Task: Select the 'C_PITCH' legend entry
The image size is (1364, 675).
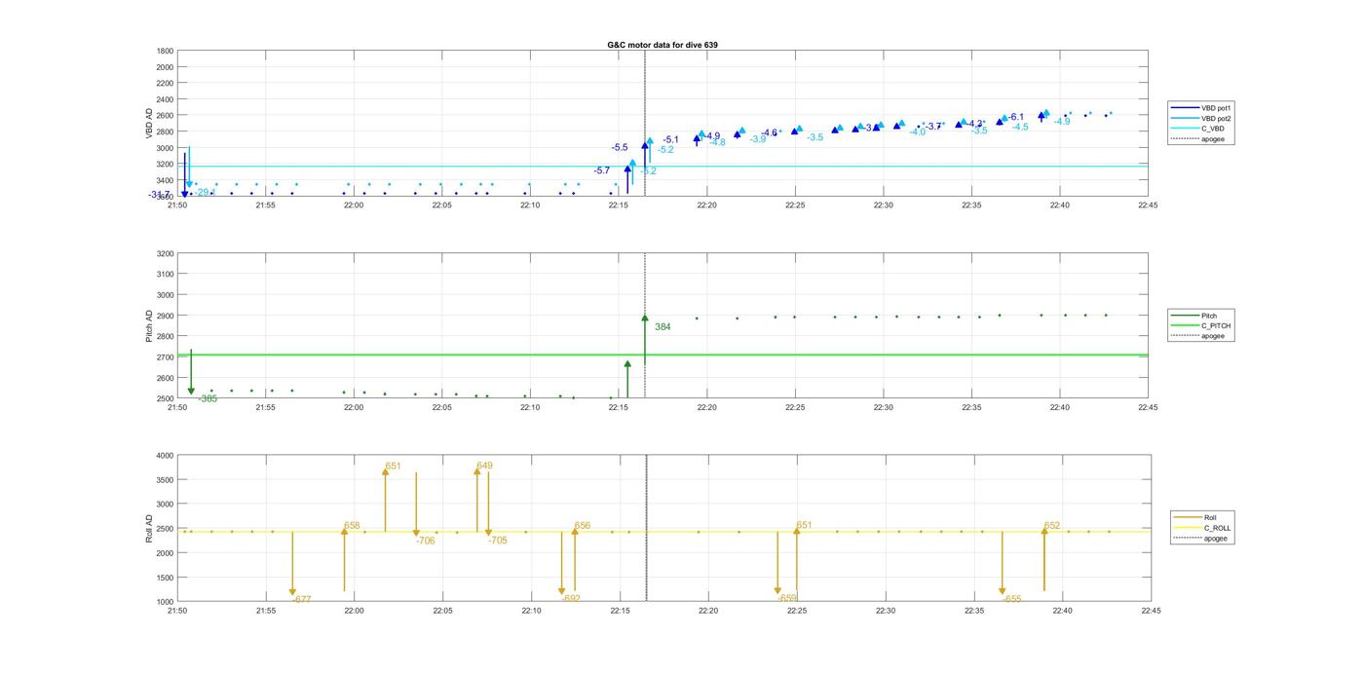Action: pyautogui.click(x=1202, y=325)
